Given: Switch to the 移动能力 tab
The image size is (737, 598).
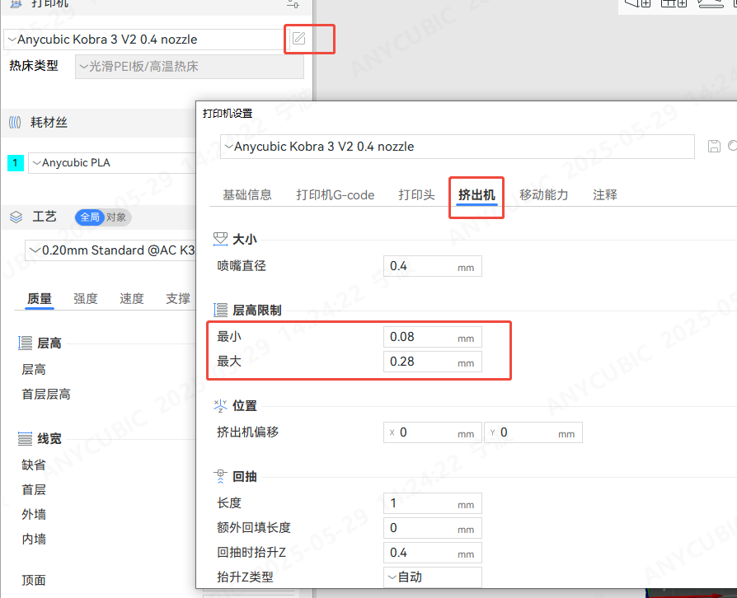Looking at the screenshot, I should (x=544, y=195).
